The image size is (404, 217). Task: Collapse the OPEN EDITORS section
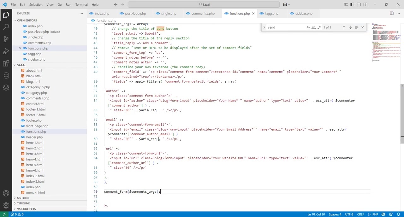[27, 21]
